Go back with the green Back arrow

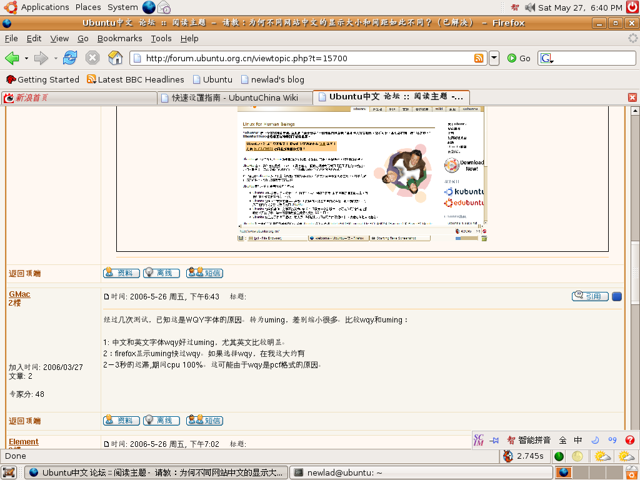click(12, 58)
